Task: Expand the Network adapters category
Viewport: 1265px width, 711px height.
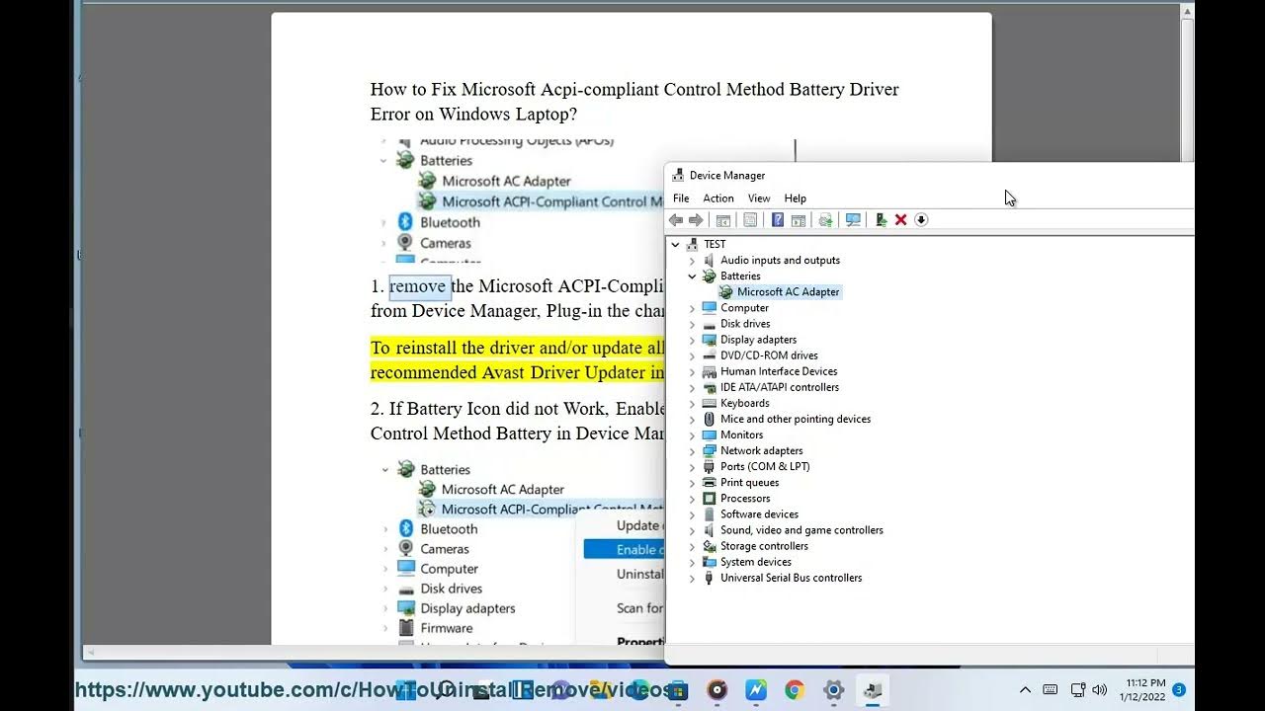Action: [692, 451]
